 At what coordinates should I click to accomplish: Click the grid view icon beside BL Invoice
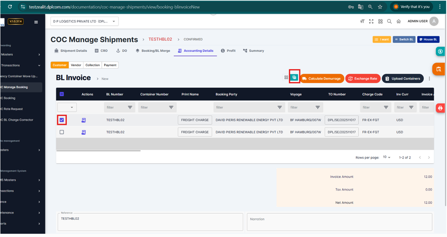tap(286, 78)
